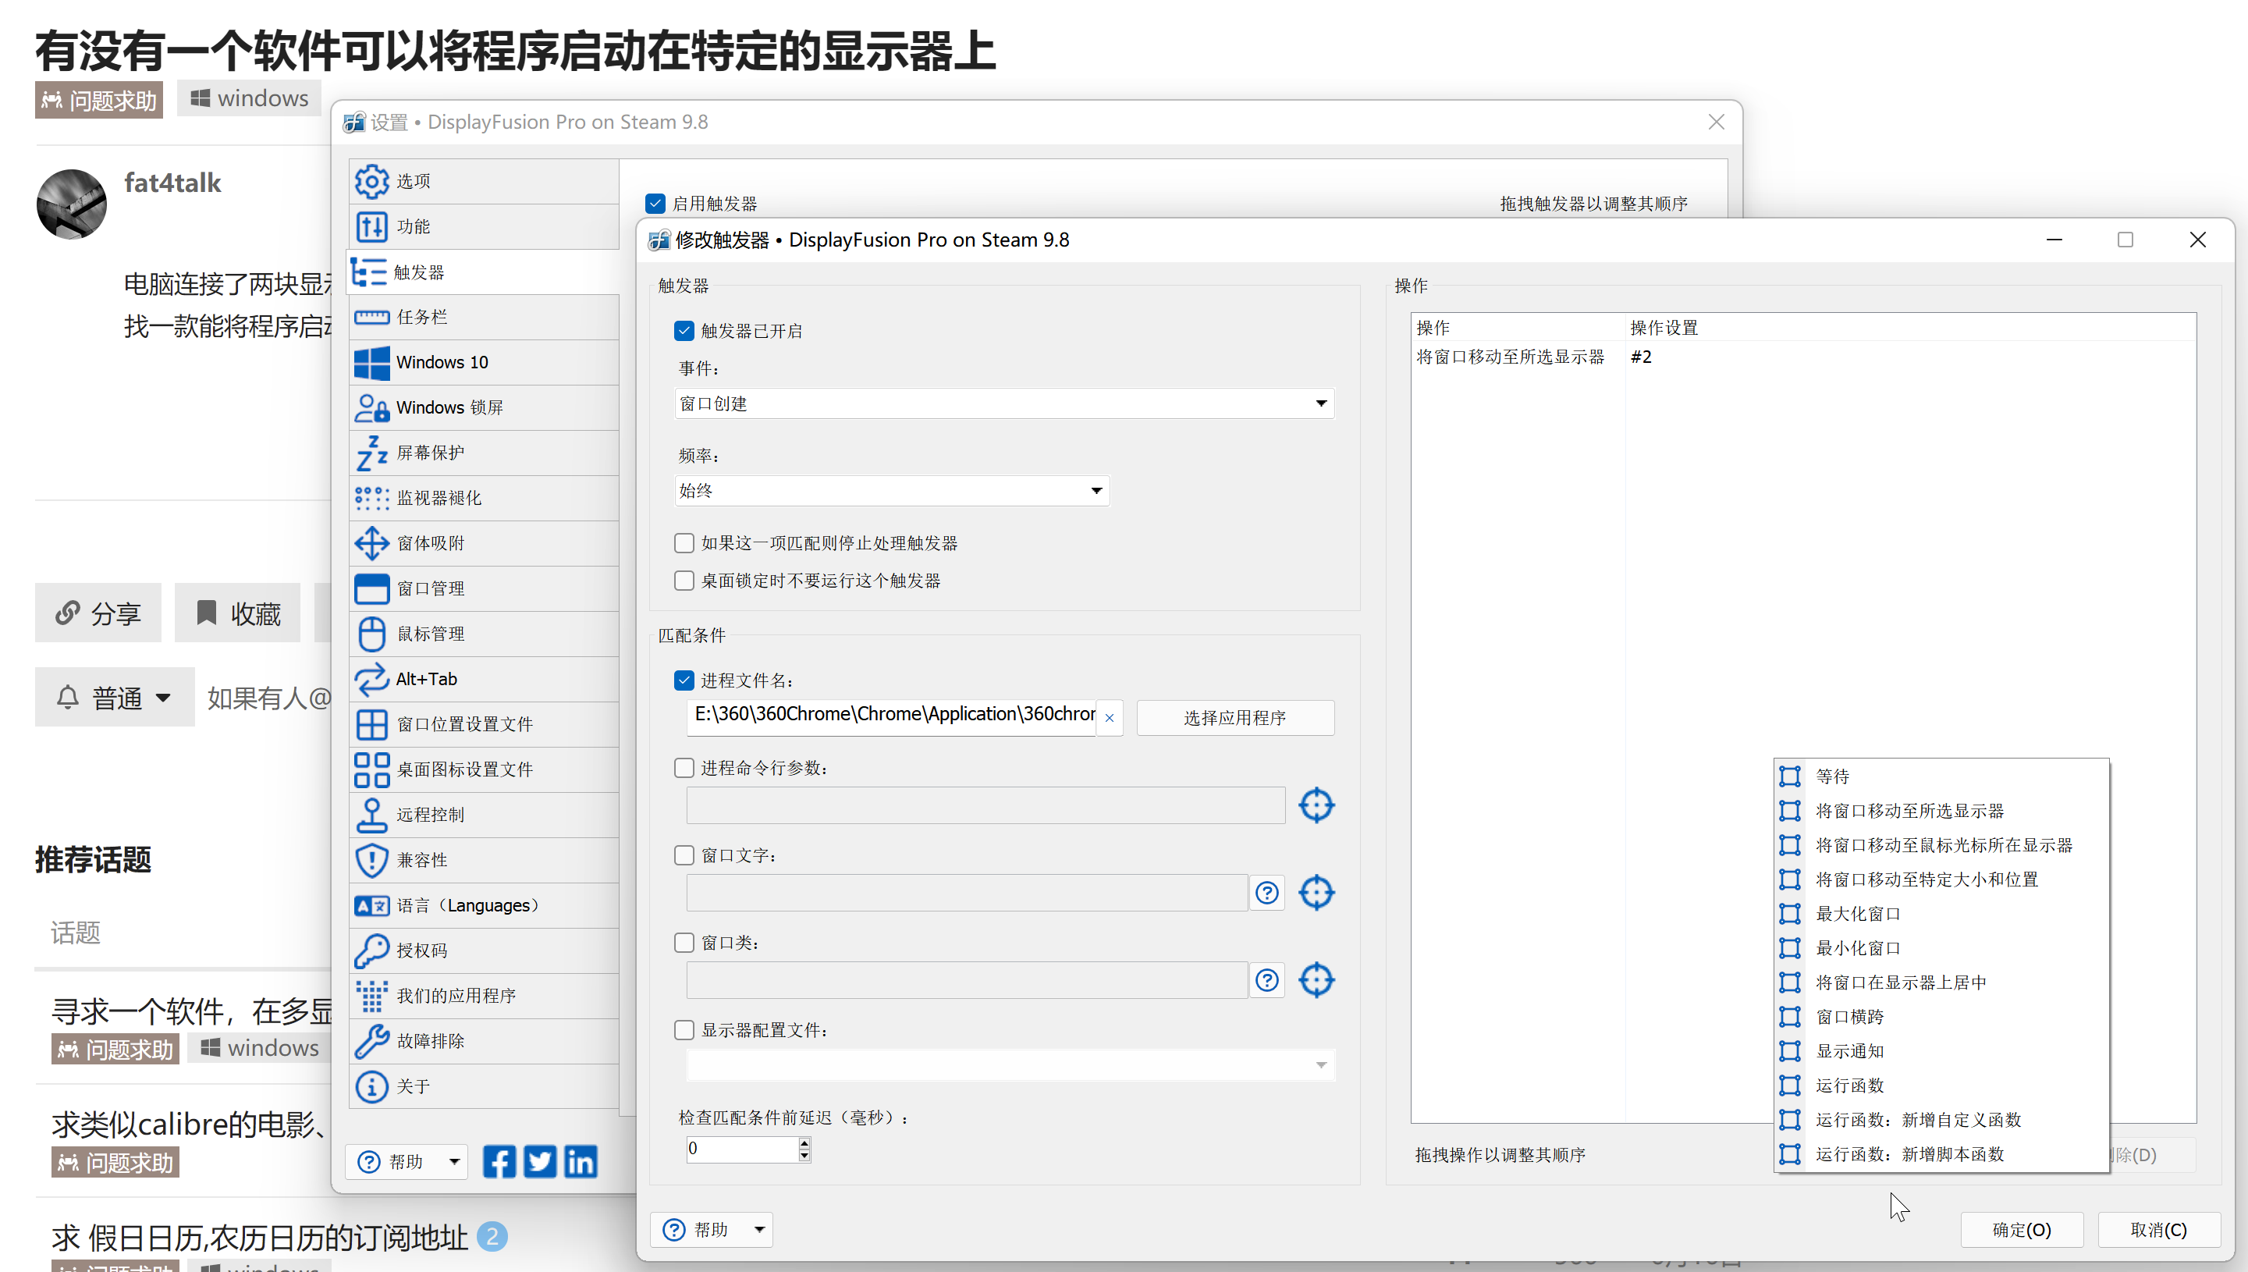Choose 最大化窗口 from the action menu
Screen dimensions: 2248x1272
(1858, 913)
